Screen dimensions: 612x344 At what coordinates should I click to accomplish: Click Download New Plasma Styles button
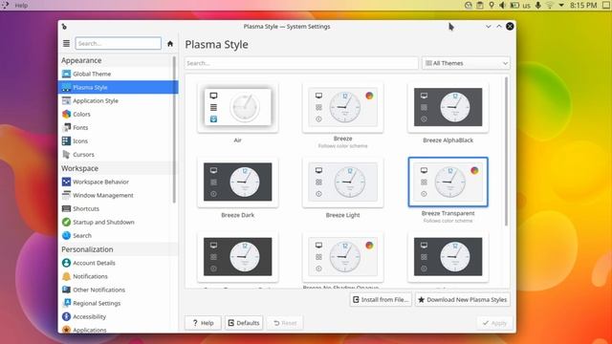click(x=463, y=299)
